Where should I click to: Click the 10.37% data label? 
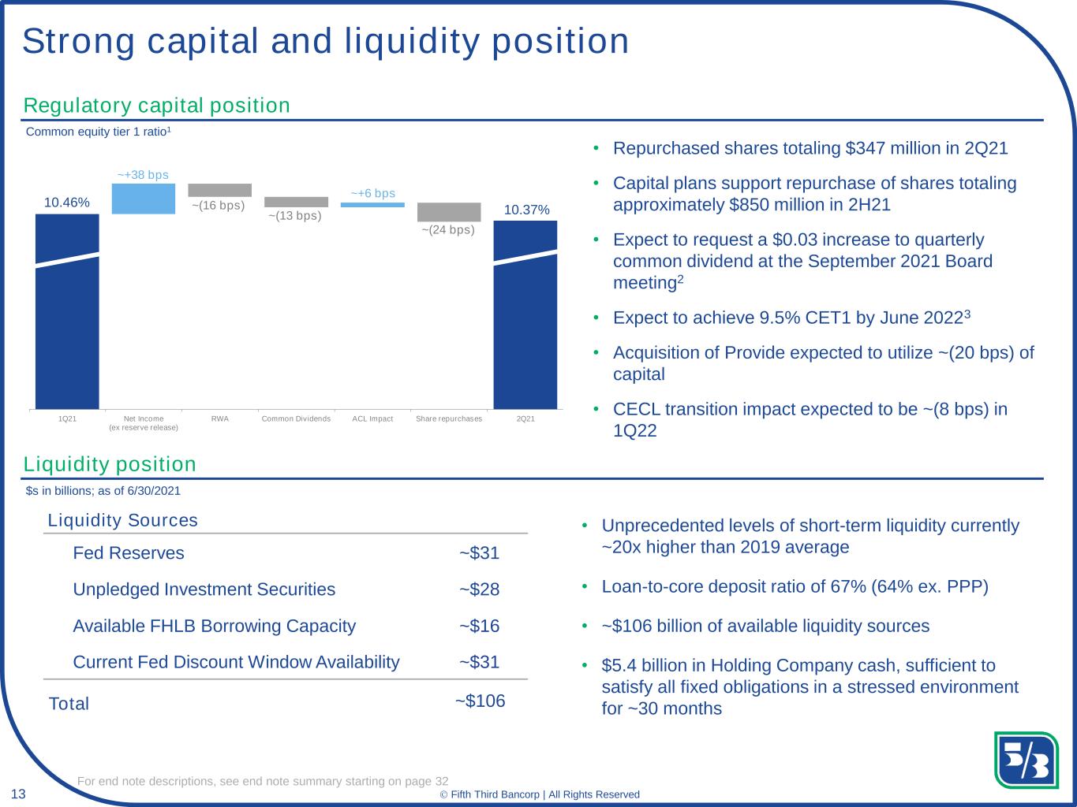(526, 210)
